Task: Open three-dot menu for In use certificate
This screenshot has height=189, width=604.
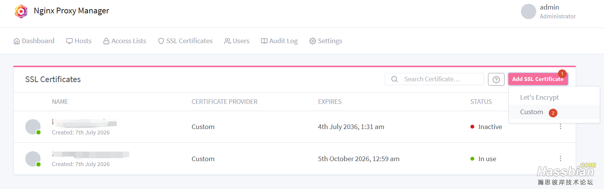Action: click(x=560, y=158)
